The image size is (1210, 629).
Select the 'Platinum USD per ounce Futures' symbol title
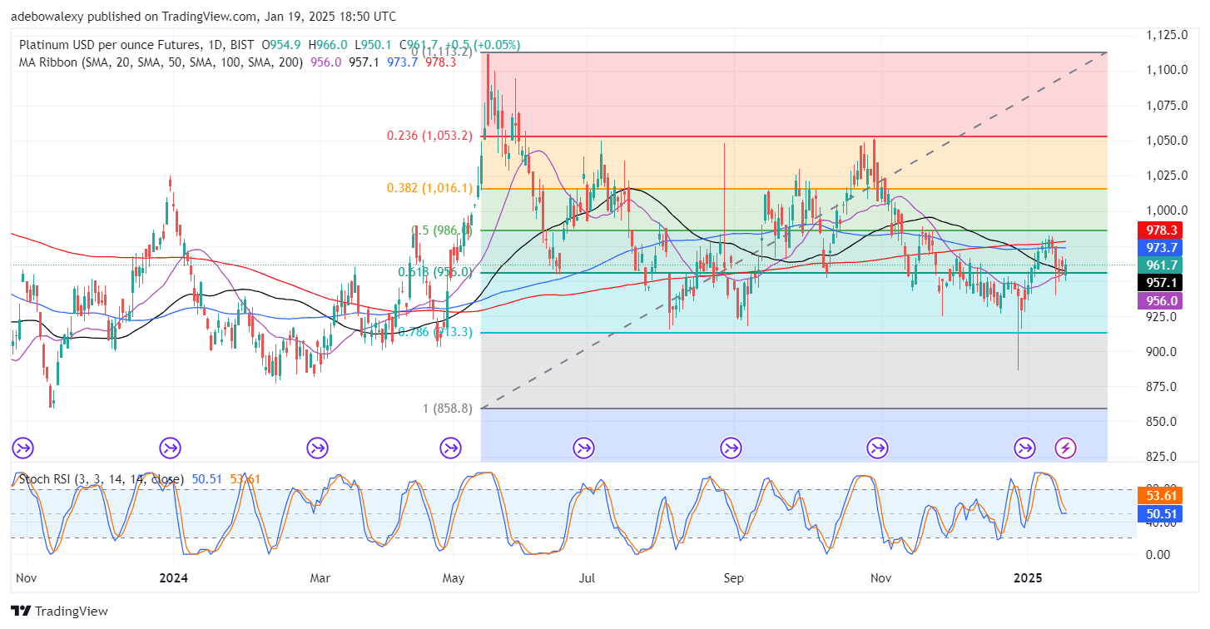click(110, 44)
